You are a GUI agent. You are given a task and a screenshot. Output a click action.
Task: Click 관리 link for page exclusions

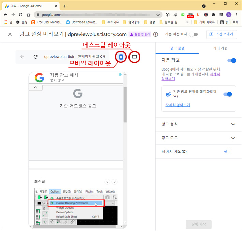pos(227,151)
